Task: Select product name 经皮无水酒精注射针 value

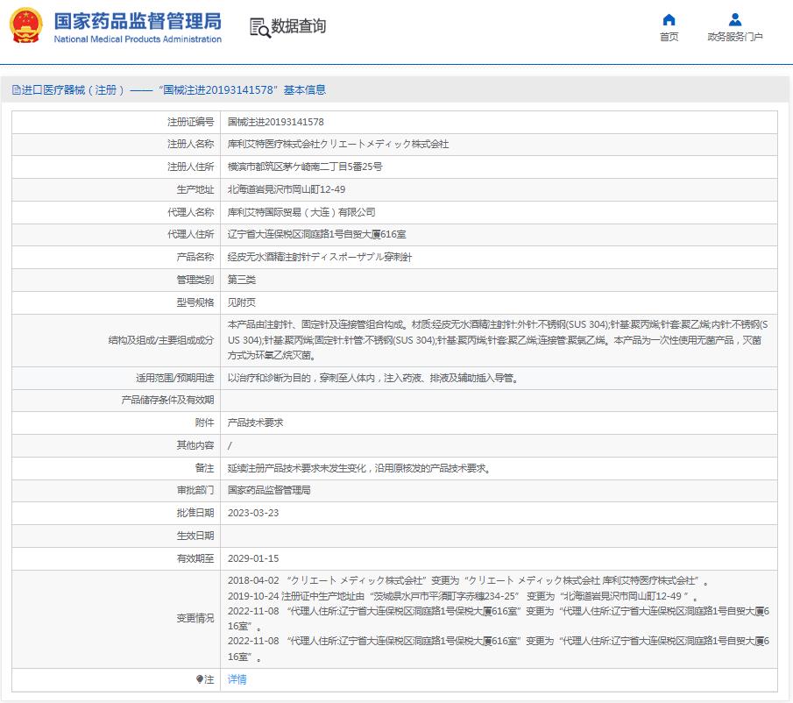Action: pos(320,257)
